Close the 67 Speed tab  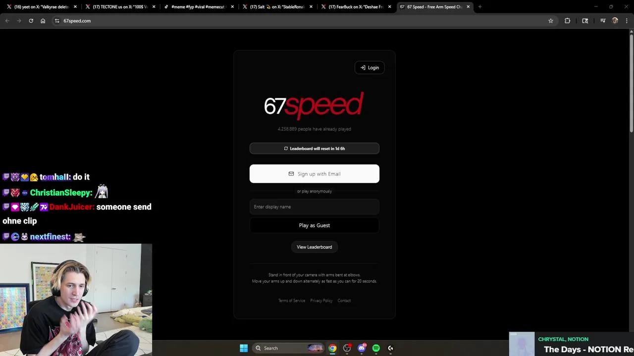468,7
